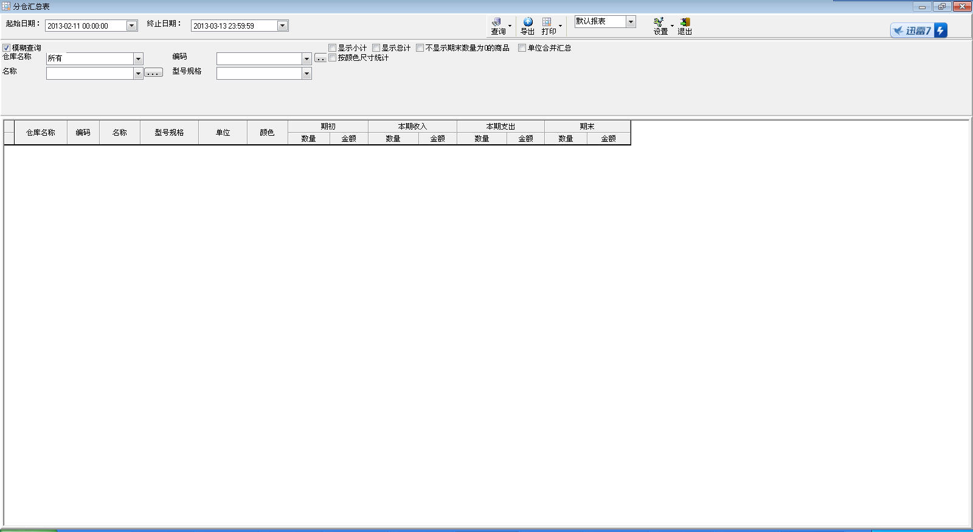Click the 本期收入 group header
Viewport: 973px width, 532px height.
pyautogui.click(x=412, y=126)
